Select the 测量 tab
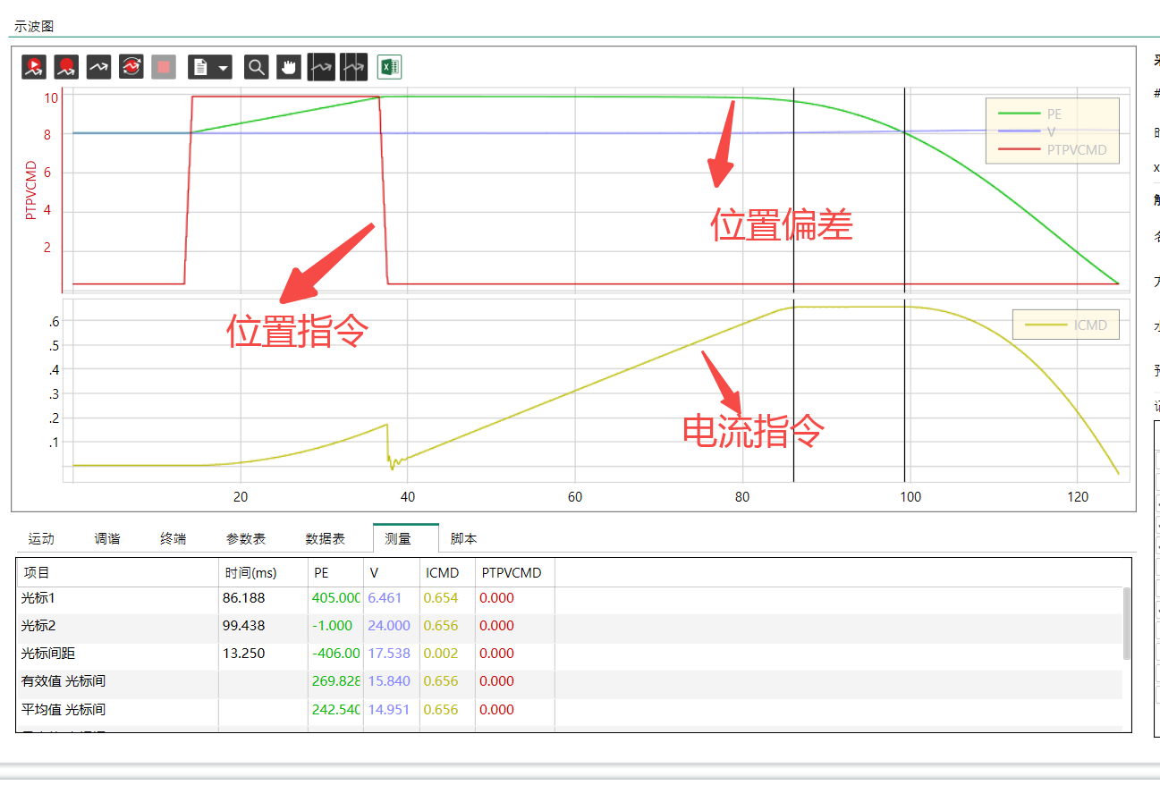Image resolution: width=1160 pixels, height=785 pixels. pos(405,538)
